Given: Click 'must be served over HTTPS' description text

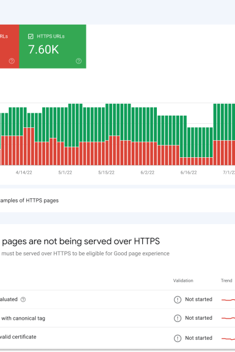Looking at the screenshot, I should [85, 253].
